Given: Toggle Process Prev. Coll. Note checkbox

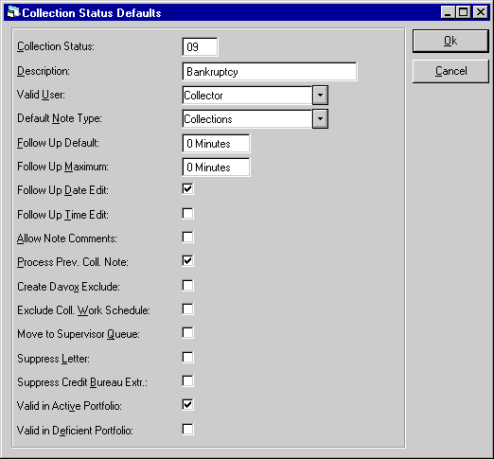Looking at the screenshot, I should (187, 261).
